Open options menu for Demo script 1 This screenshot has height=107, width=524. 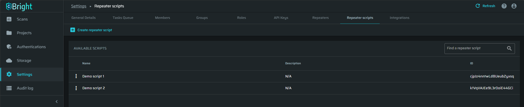76,76
